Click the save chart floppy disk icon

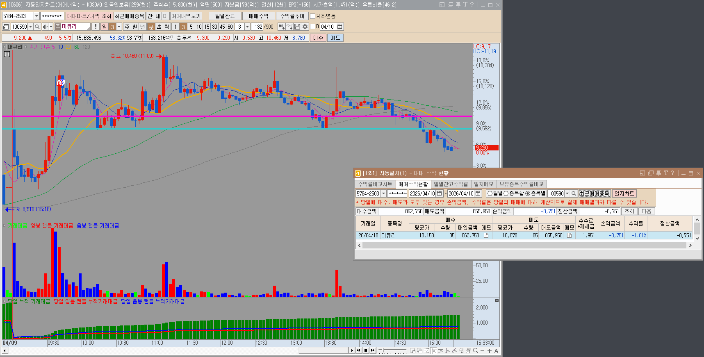(x=297, y=27)
